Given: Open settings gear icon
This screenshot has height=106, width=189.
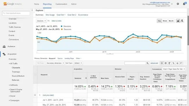Looking at the screenshot, I should click(178, 4).
